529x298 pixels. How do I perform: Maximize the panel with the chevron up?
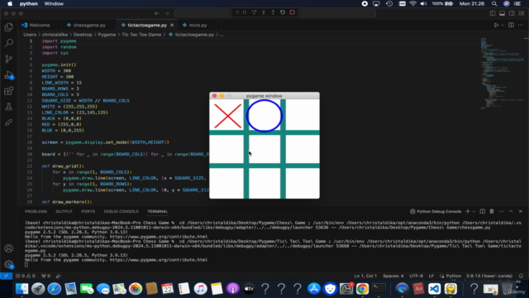click(x=511, y=212)
